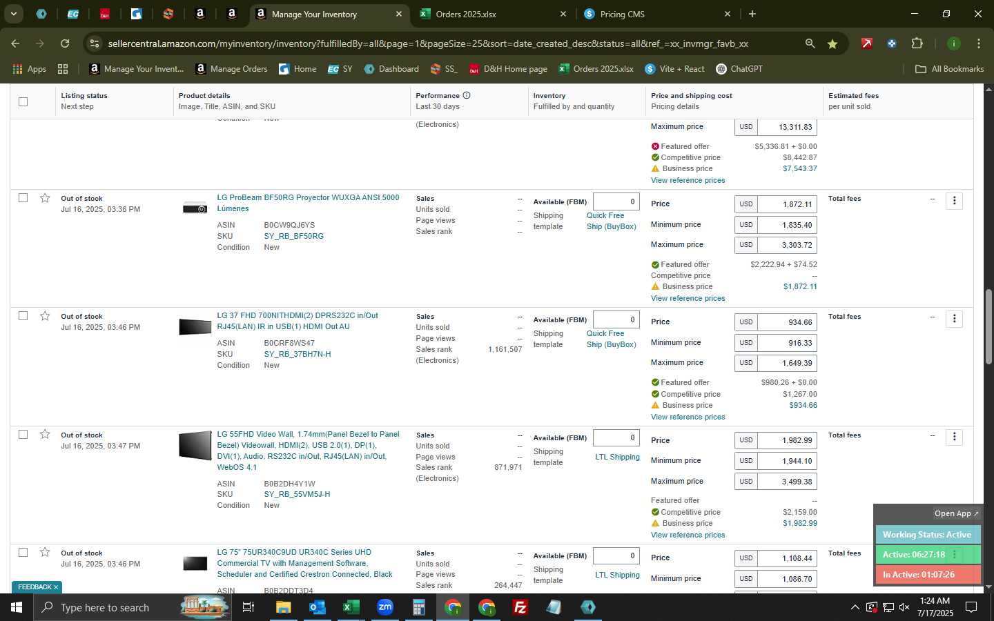Click the Open App button in overlay
This screenshot has width=994, height=621.
956,513
